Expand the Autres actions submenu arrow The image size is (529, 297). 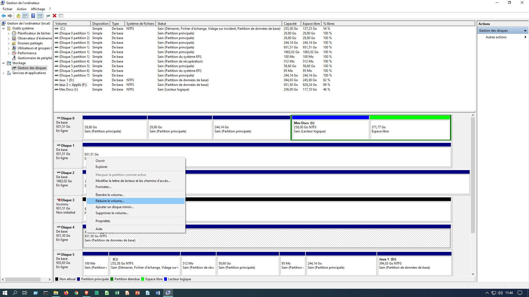[x=525, y=37]
